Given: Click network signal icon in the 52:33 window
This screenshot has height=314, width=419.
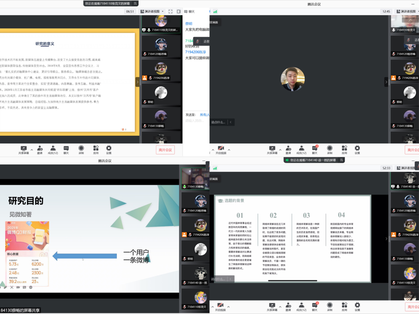Looking at the screenshot, I should pos(215,168).
